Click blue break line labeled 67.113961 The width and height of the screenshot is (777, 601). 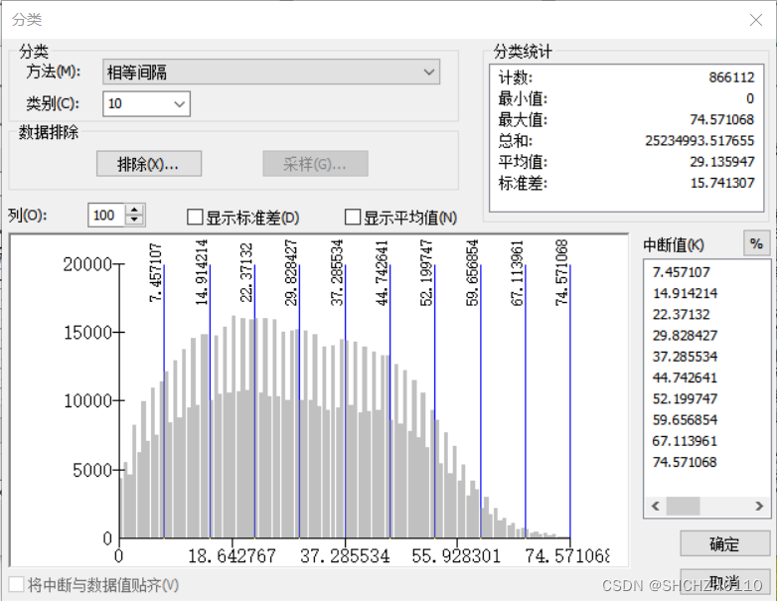coord(526,401)
